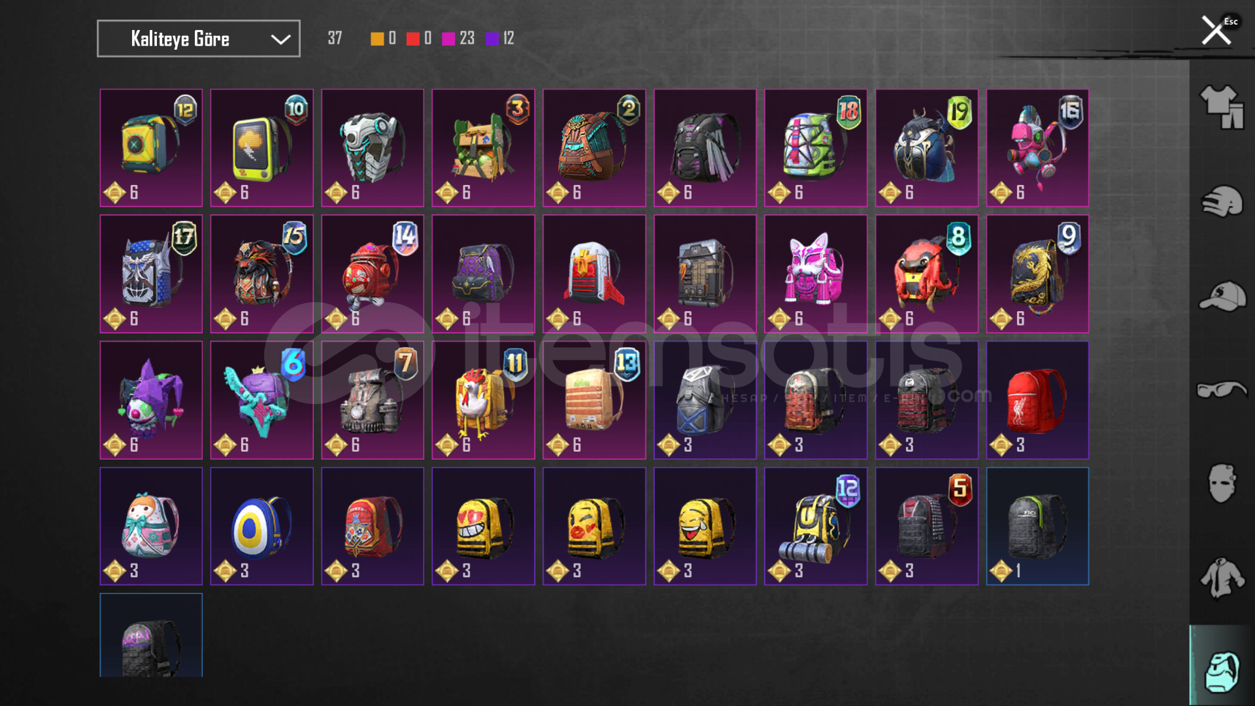
Task: Pick the blue evil eye backpack
Action: pyautogui.click(x=261, y=526)
